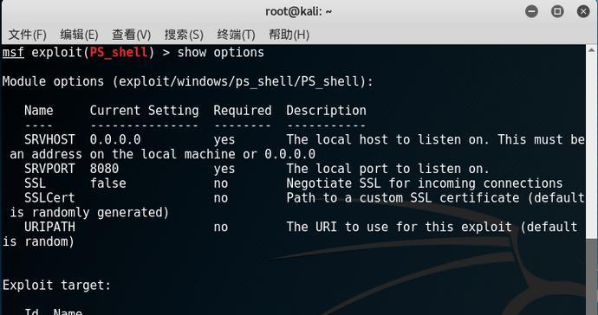Image resolution: width=598 pixels, height=315 pixels.
Task: Click the root@kali title bar text
Action: tap(299, 12)
